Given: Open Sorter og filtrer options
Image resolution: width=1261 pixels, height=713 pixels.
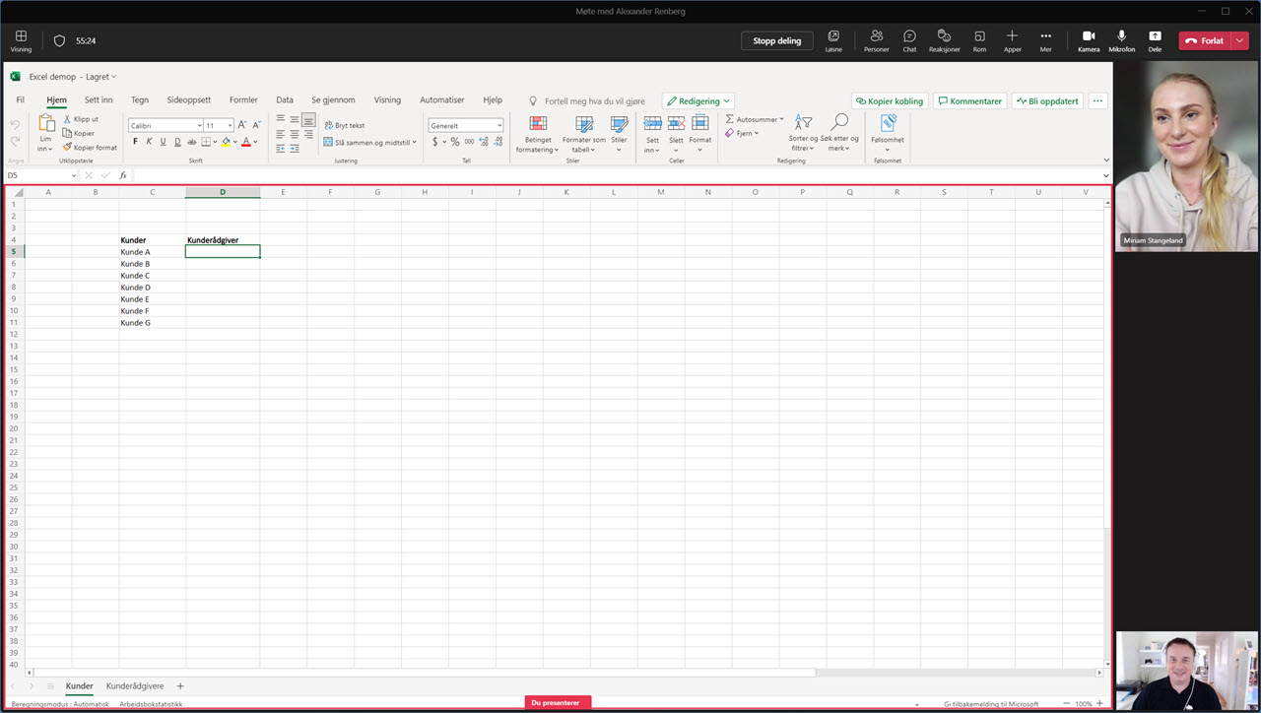Looking at the screenshot, I should (x=802, y=135).
